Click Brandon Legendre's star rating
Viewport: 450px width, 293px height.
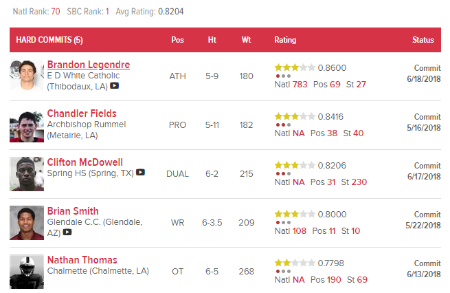295,67
